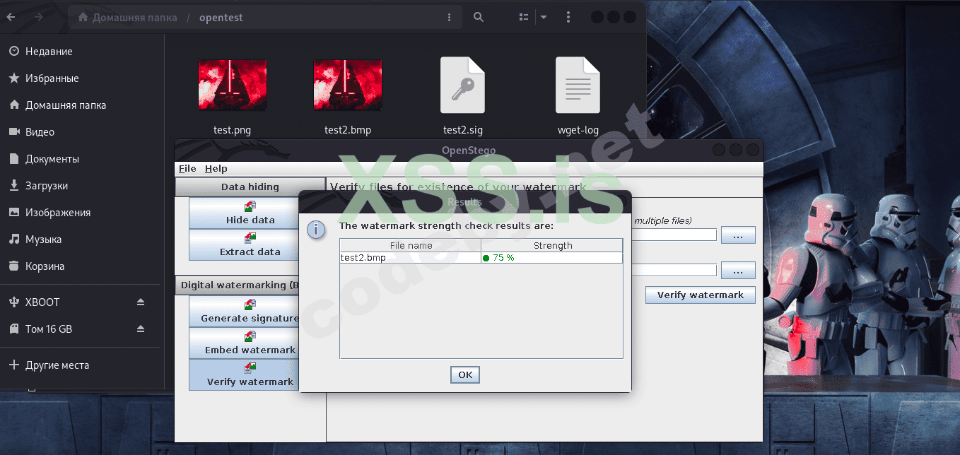Open Недавние in the sidebar

click(82, 52)
